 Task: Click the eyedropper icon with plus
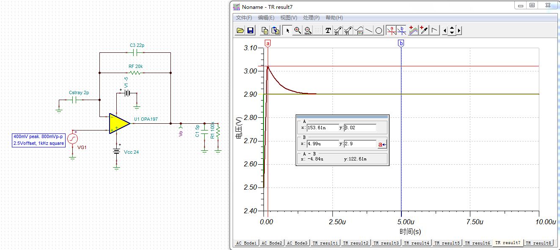(x=424, y=30)
